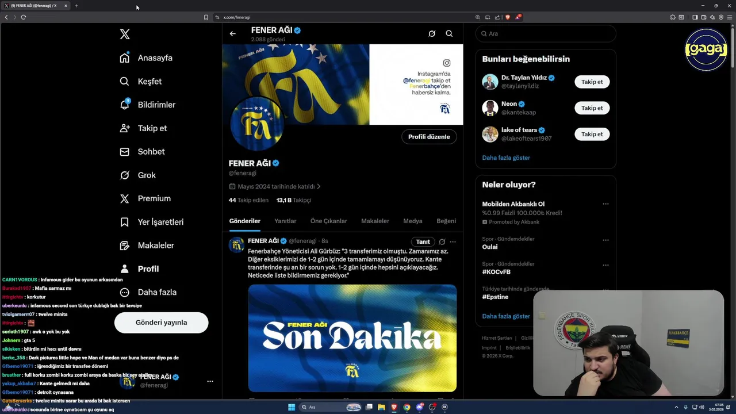736x414 pixels.
Task: Open a new browser tab
Action: tap(76, 6)
